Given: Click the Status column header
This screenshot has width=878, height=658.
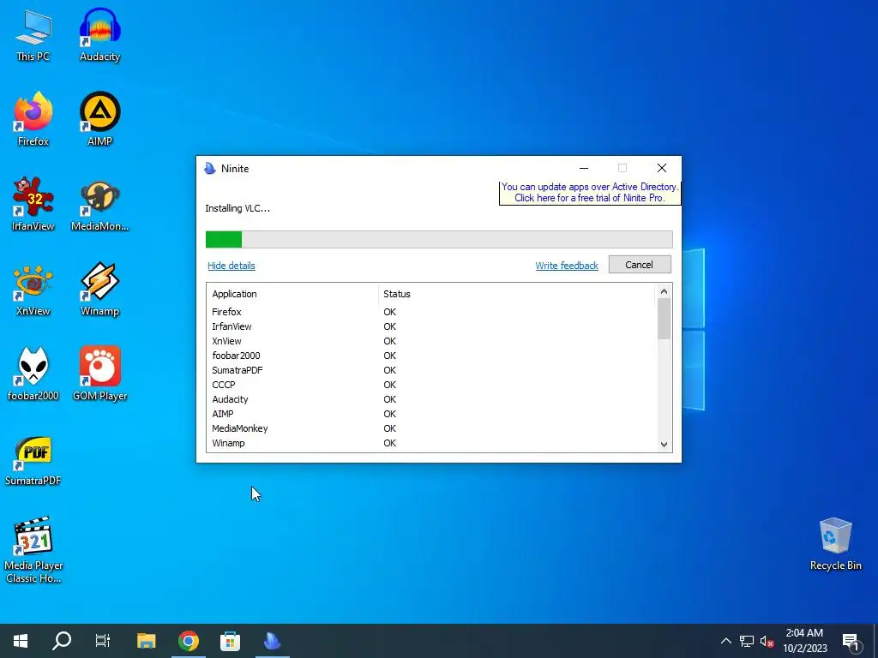Looking at the screenshot, I should [516, 294].
